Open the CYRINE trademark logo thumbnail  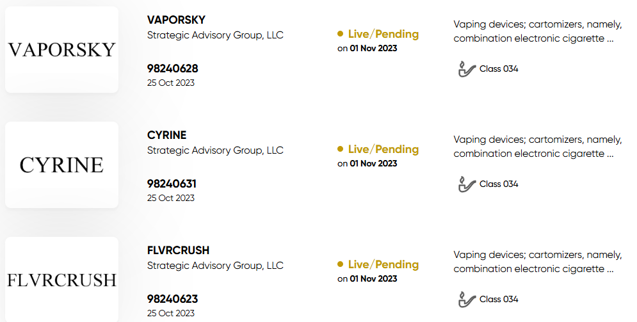point(61,165)
